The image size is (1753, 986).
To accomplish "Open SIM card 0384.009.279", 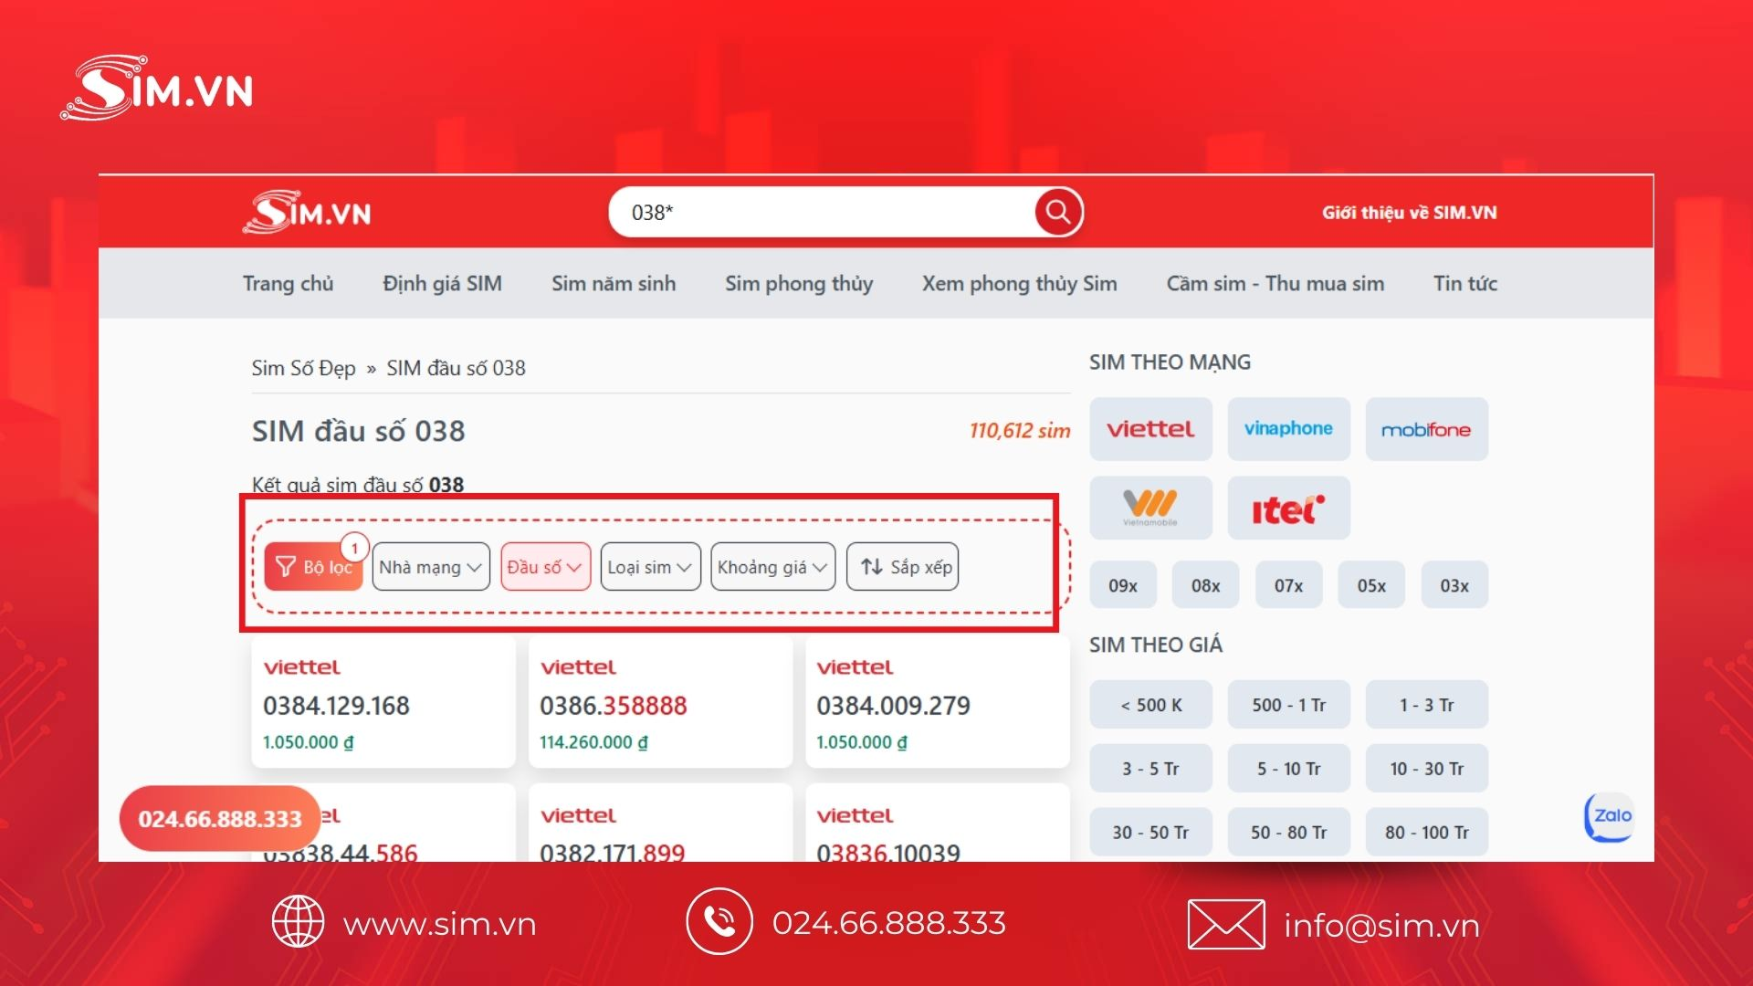I will click(938, 703).
